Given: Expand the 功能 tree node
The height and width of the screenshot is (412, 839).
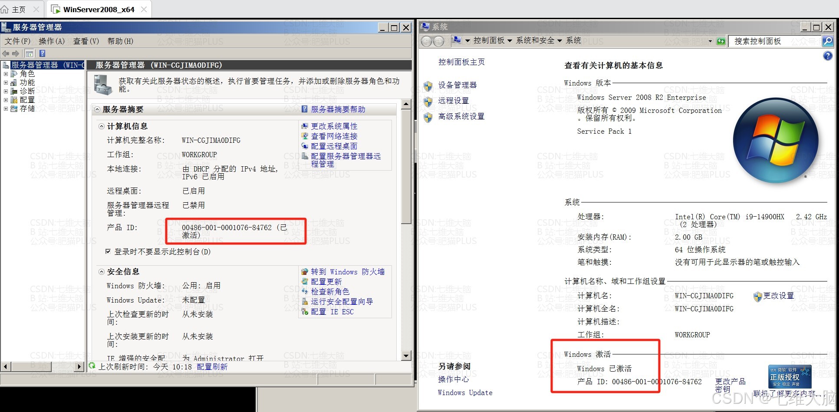Looking at the screenshot, I should pos(6,82).
